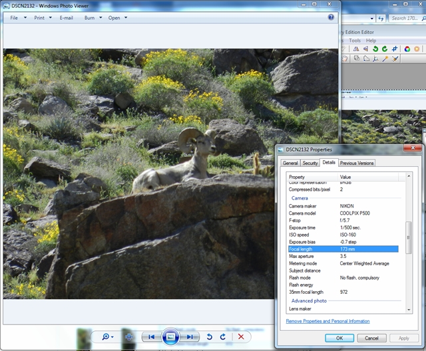Click the green rotate left icon in editor

[x=375, y=49]
